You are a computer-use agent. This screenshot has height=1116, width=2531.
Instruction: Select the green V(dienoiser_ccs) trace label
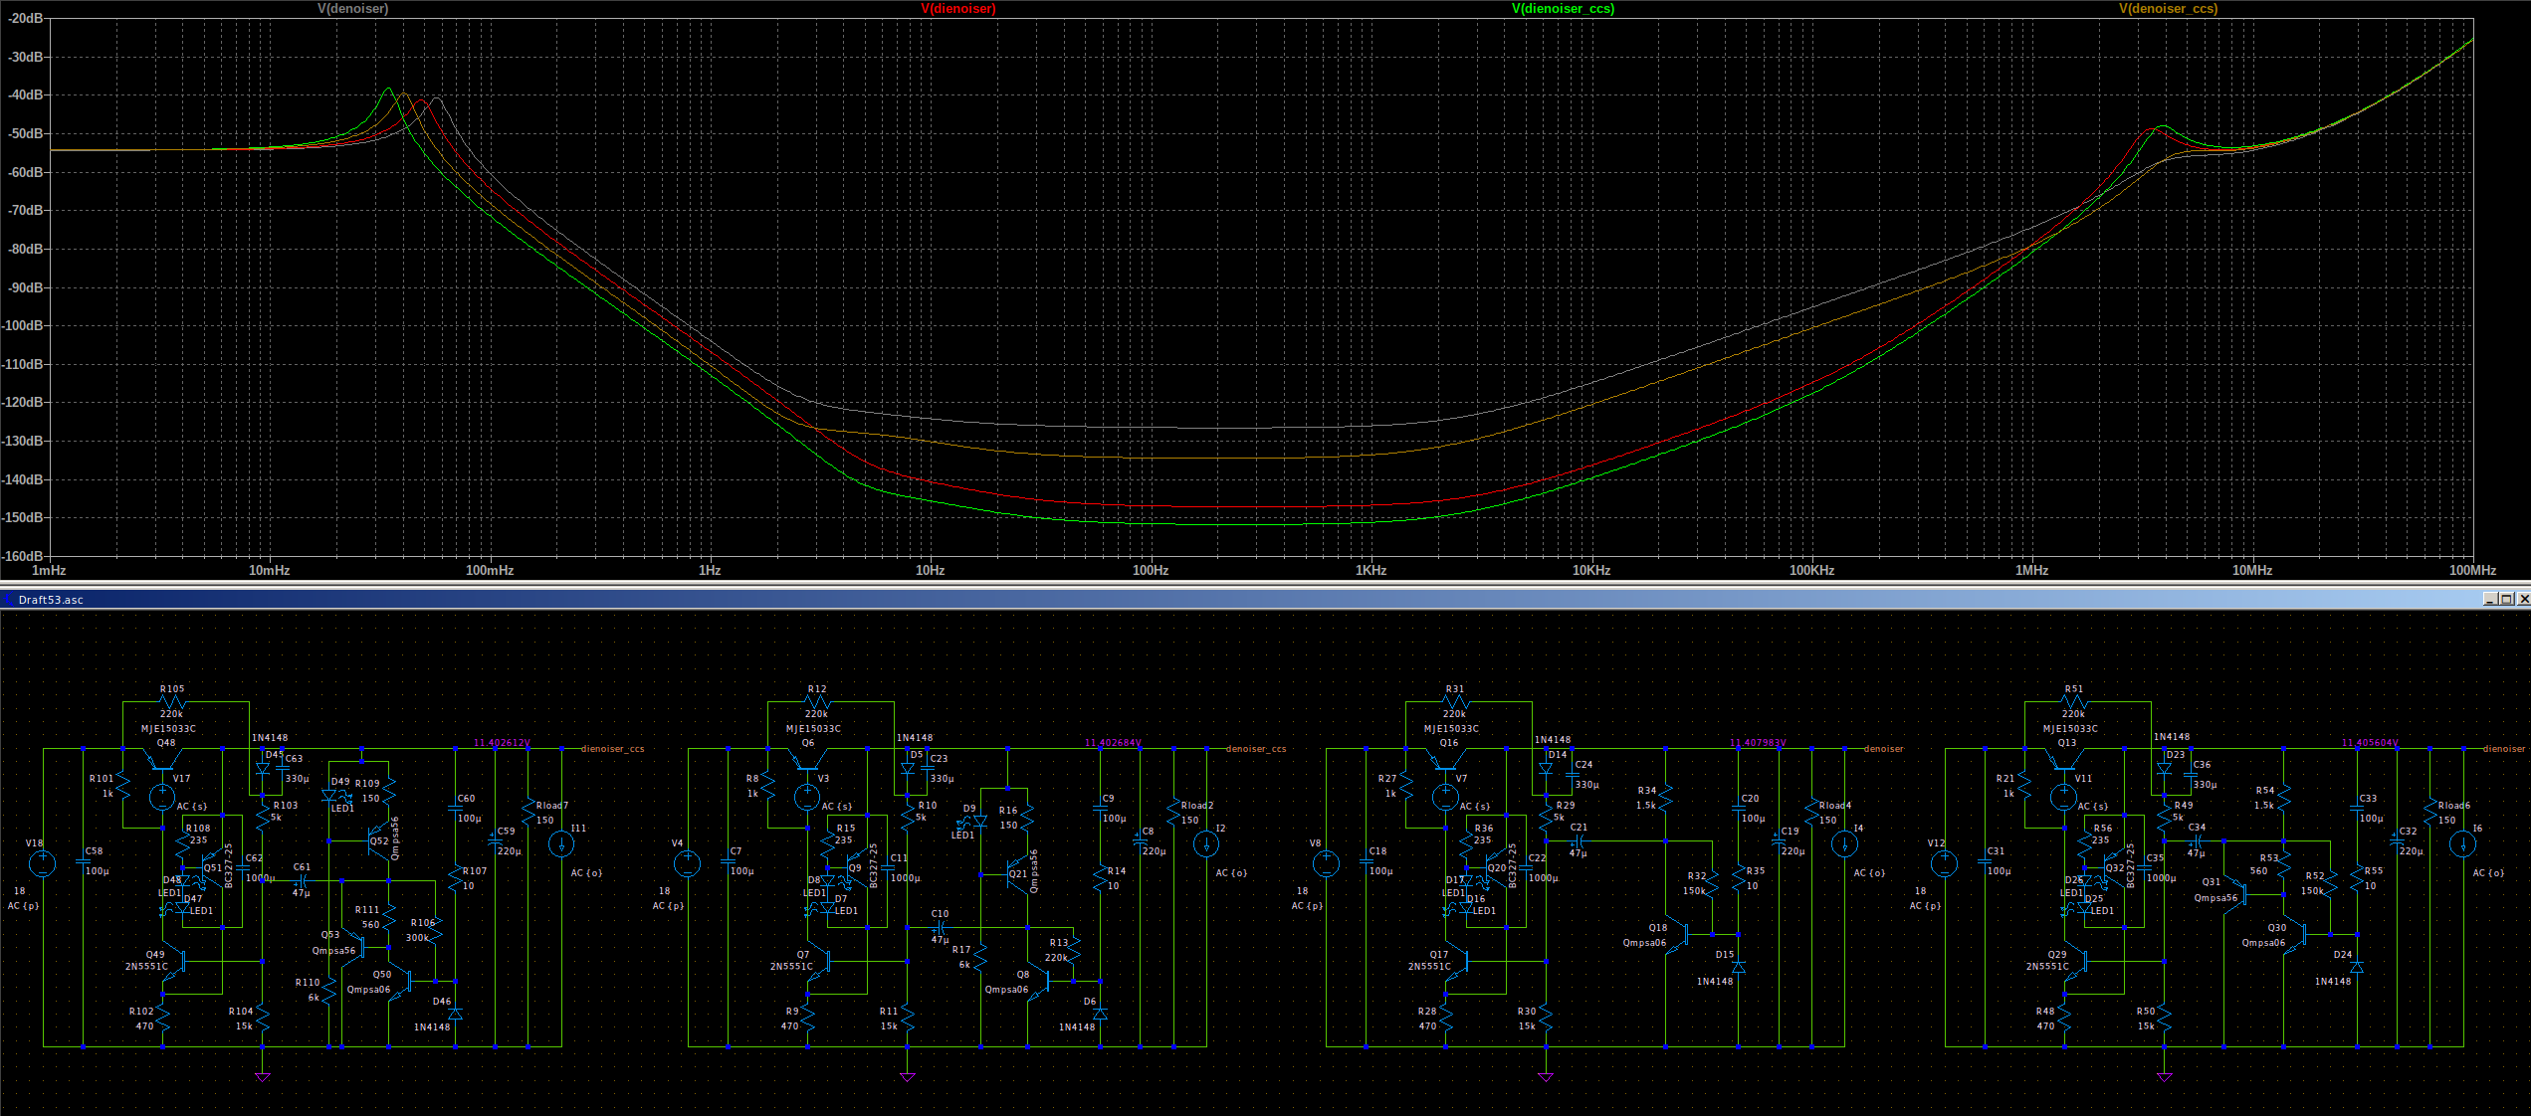1563,9
